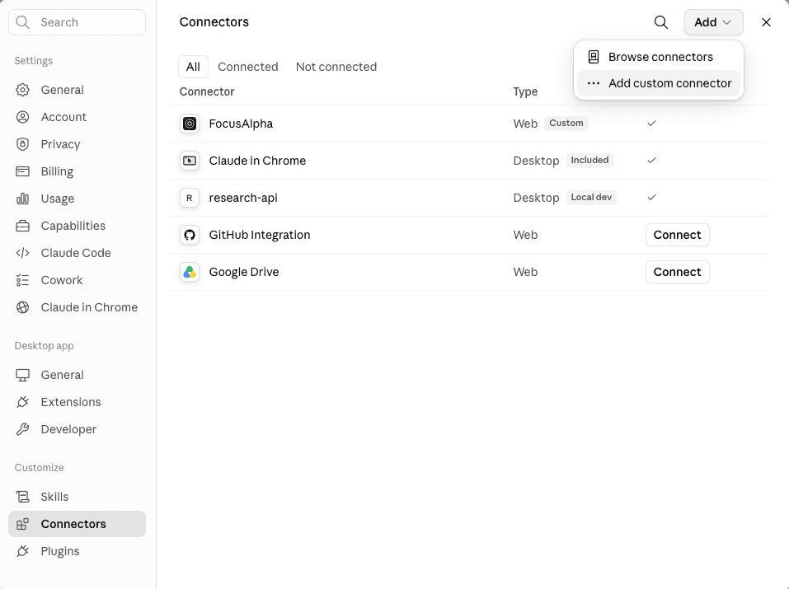The width and height of the screenshot is (789, 589).
Task: Open the Skills page
Action: (77, 497)
